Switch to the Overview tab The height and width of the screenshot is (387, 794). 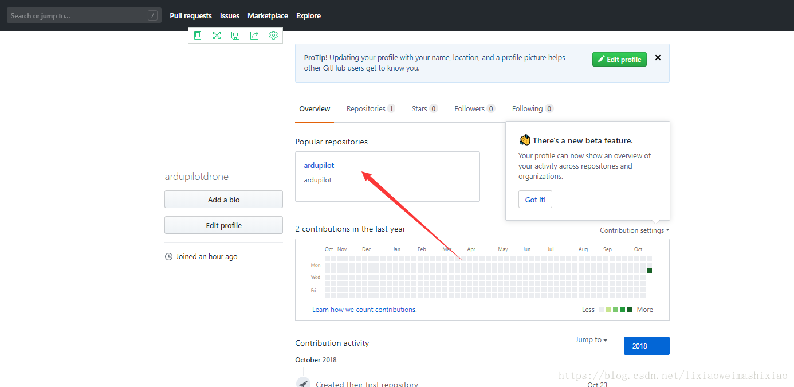[x=315, y=109]
